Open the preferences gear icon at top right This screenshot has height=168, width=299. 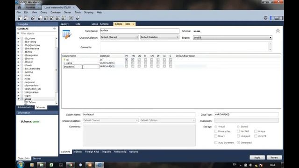pyautogui.click(x=265, y=18)
